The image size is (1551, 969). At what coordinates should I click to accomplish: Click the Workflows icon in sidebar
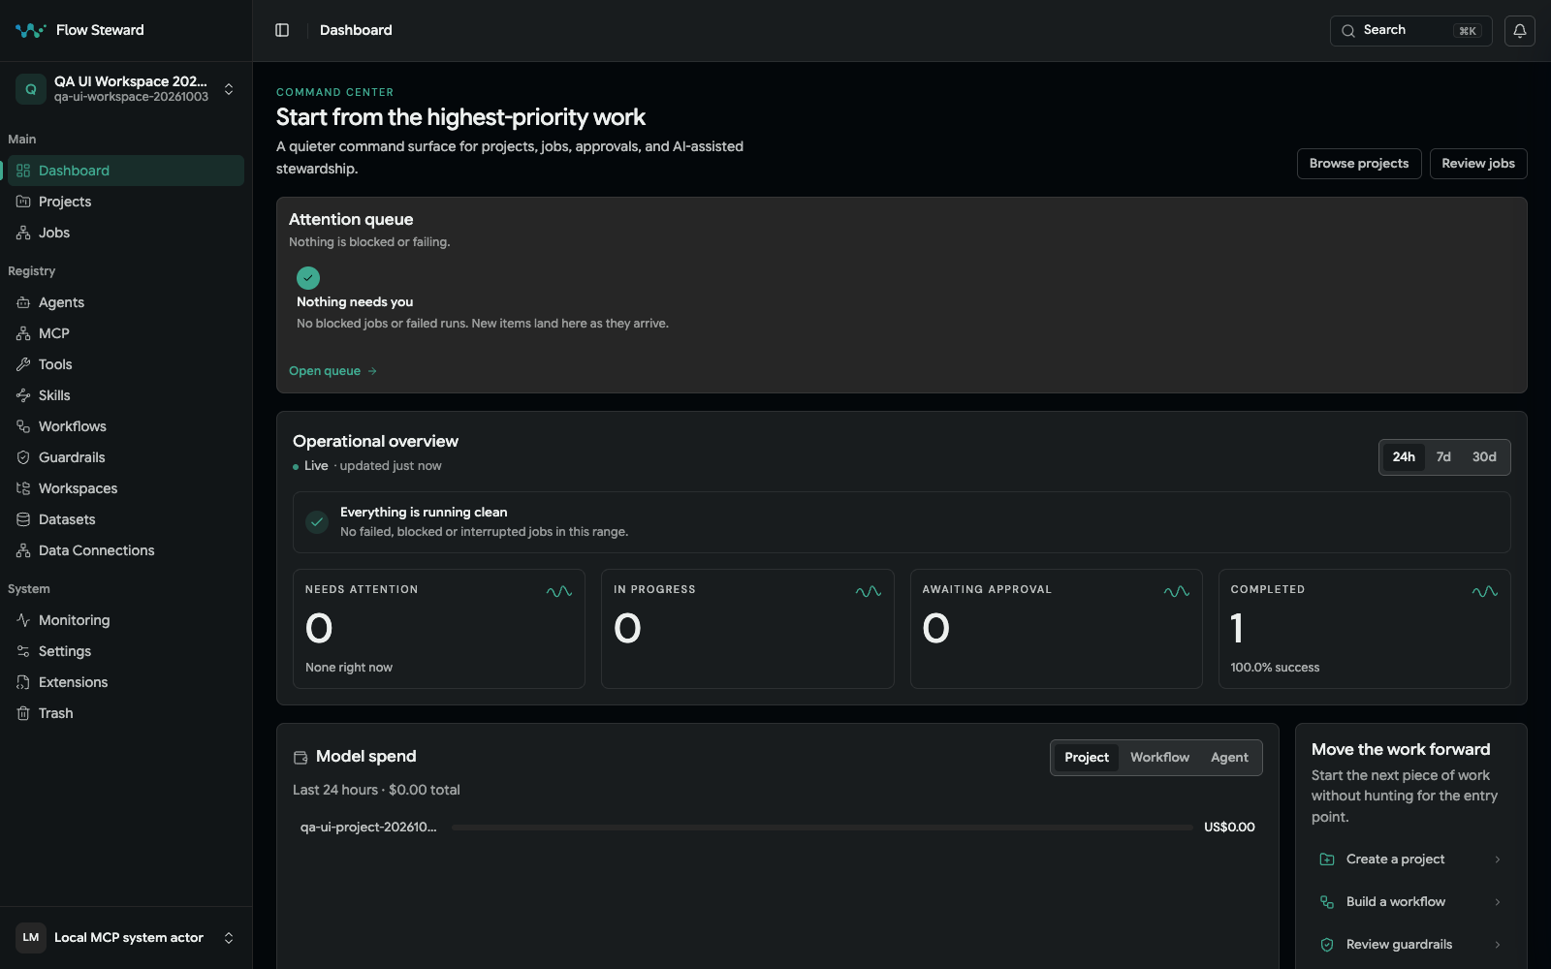coord(23,426)
